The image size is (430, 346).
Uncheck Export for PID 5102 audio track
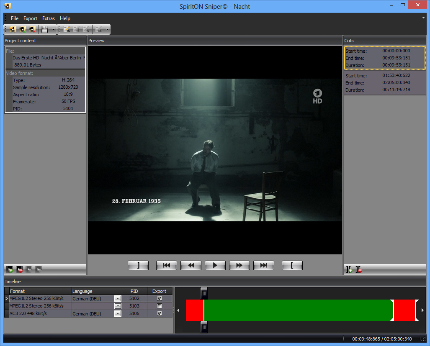pos(159,299)
